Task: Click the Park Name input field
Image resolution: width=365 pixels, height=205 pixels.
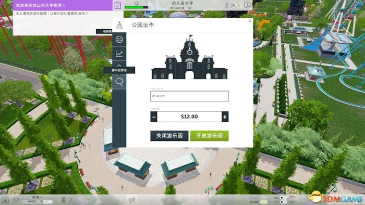Action: [x=189, y=96]
